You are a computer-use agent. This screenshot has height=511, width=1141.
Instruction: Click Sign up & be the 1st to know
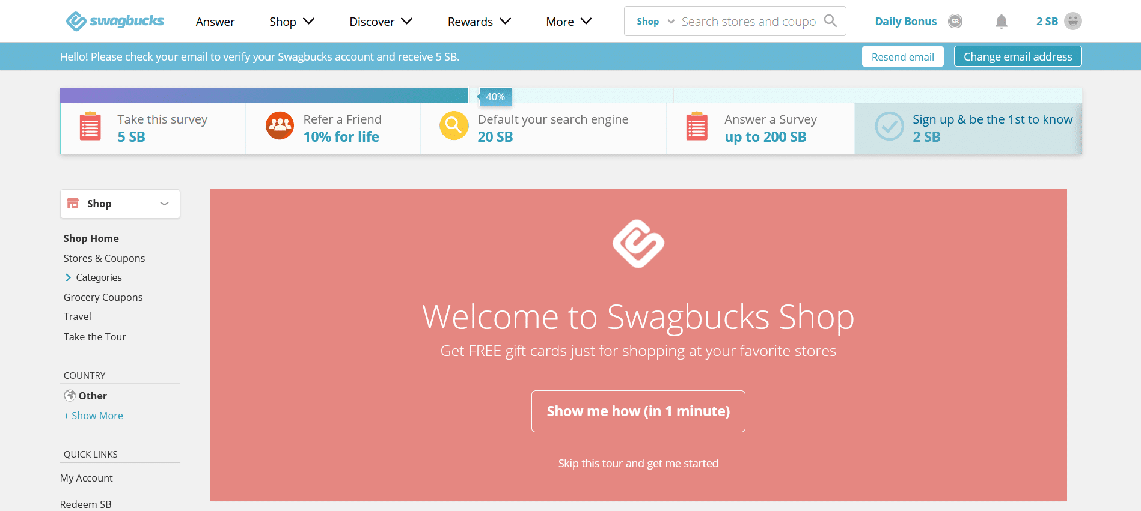click(968, 128)
